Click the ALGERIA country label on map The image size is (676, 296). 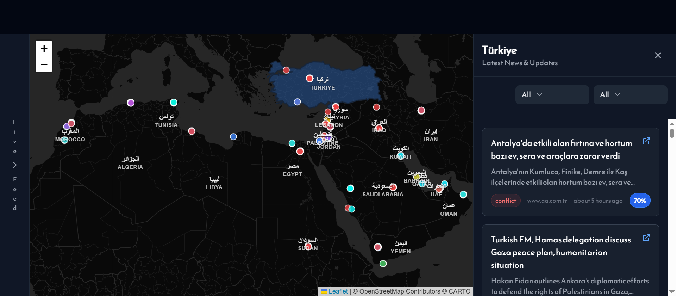[x=130, y=167]
